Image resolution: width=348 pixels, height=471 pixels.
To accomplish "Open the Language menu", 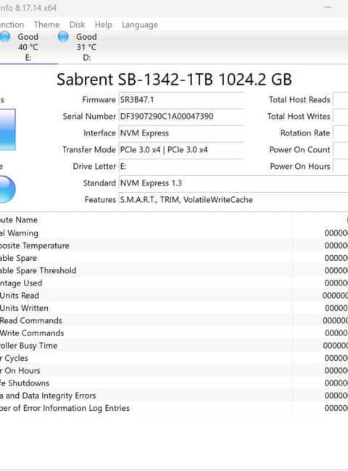I will coord(140,25).
